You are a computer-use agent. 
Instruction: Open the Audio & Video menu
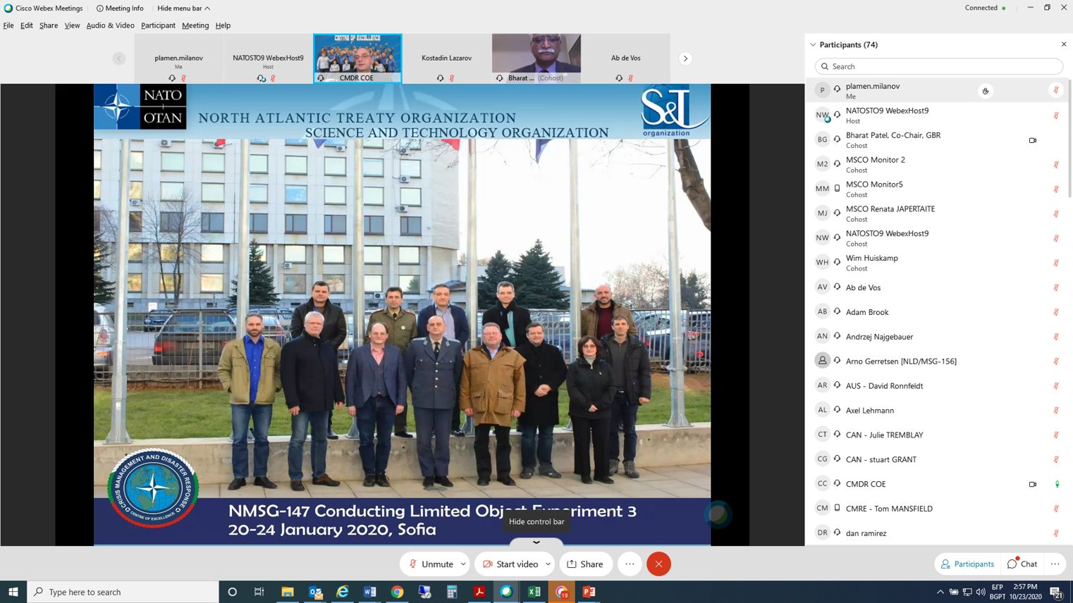[110, 25]
